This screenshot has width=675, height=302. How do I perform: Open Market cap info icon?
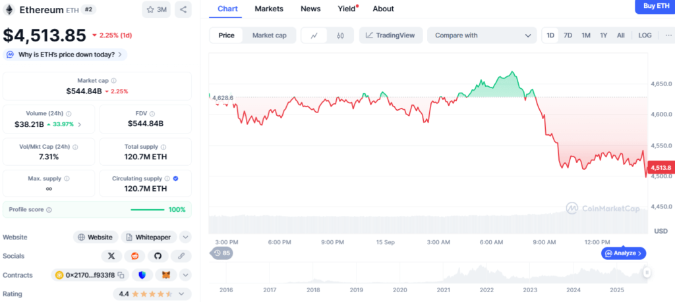pyautogui.click(x=113, y=80)
